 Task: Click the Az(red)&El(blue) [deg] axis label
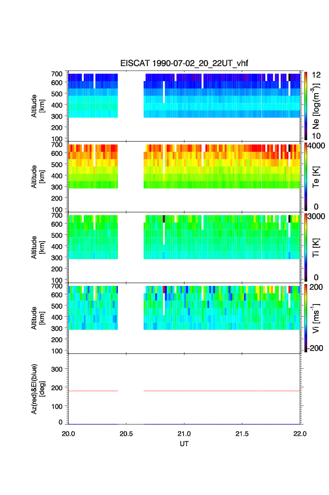tap(38, 389)
